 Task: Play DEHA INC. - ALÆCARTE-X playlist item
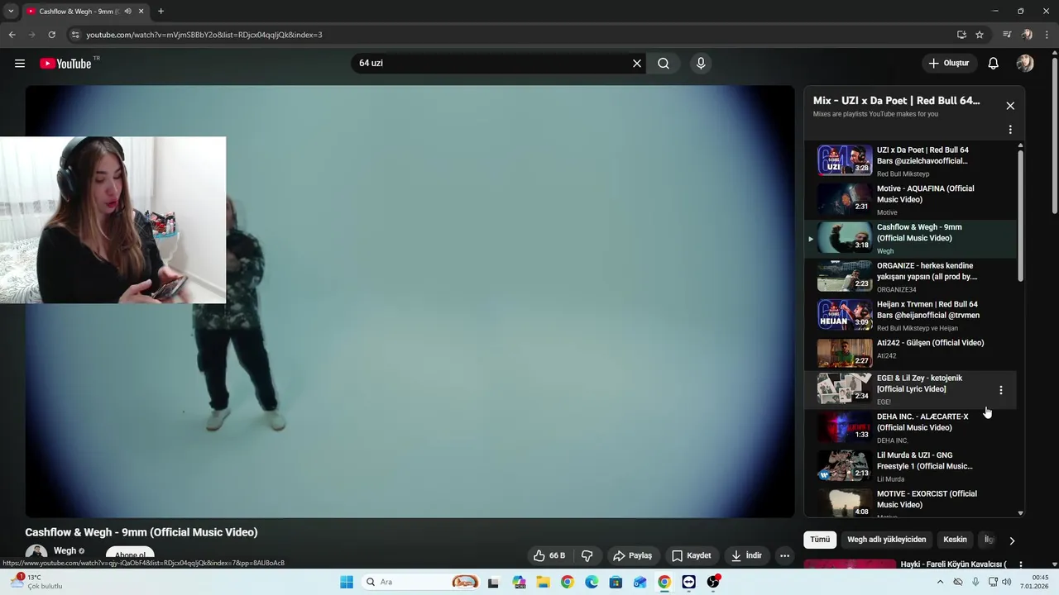click(910, 428)
